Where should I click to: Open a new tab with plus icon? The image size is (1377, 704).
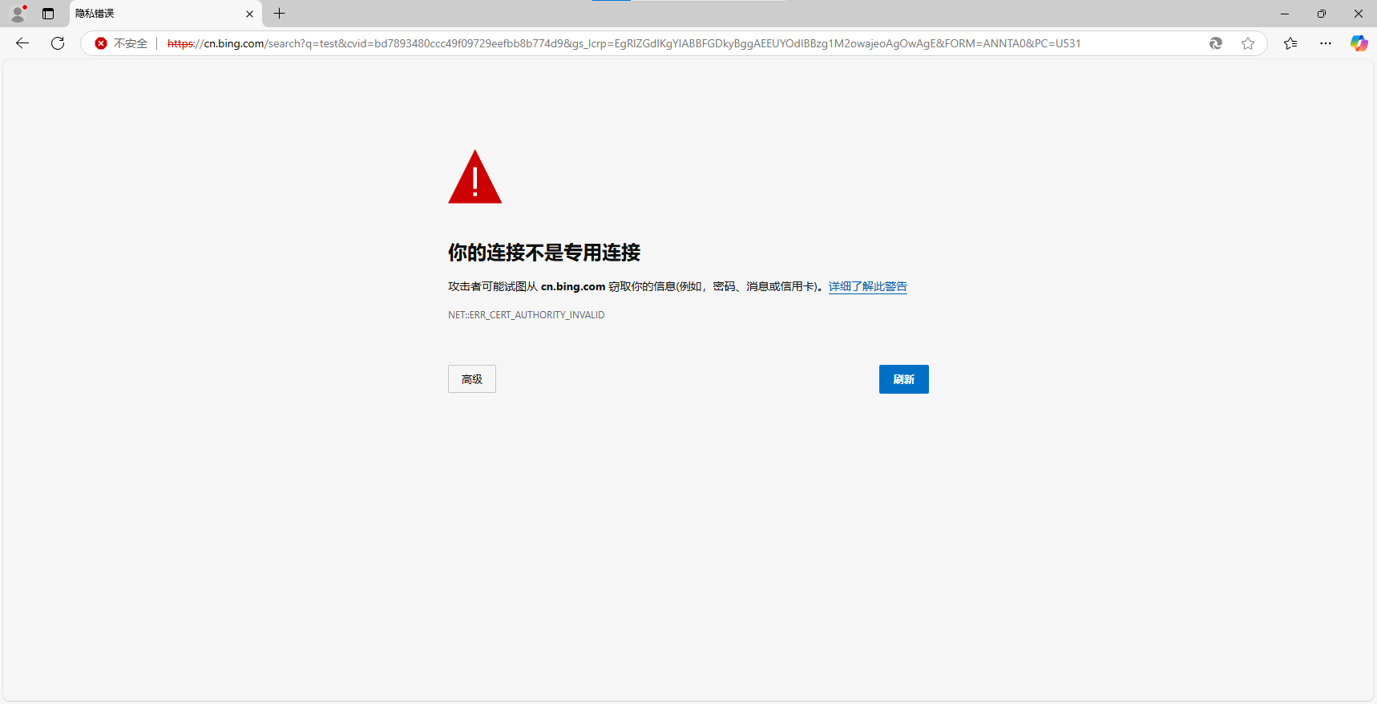pyautogui.click(x=279, y=14)
